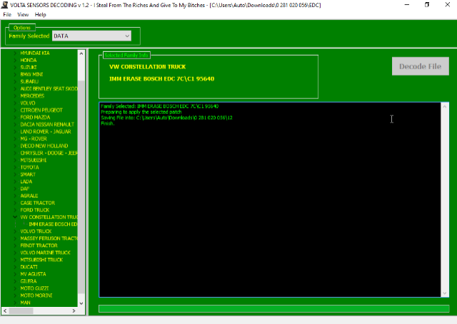Click tree horizontal scroll right arrow
Screen dimensions: 457x324
coord(74,311)
